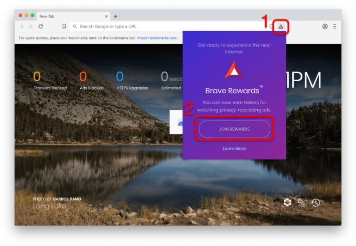
Task: Click the Trackers Blocked counter
Action: coord(50,81)
